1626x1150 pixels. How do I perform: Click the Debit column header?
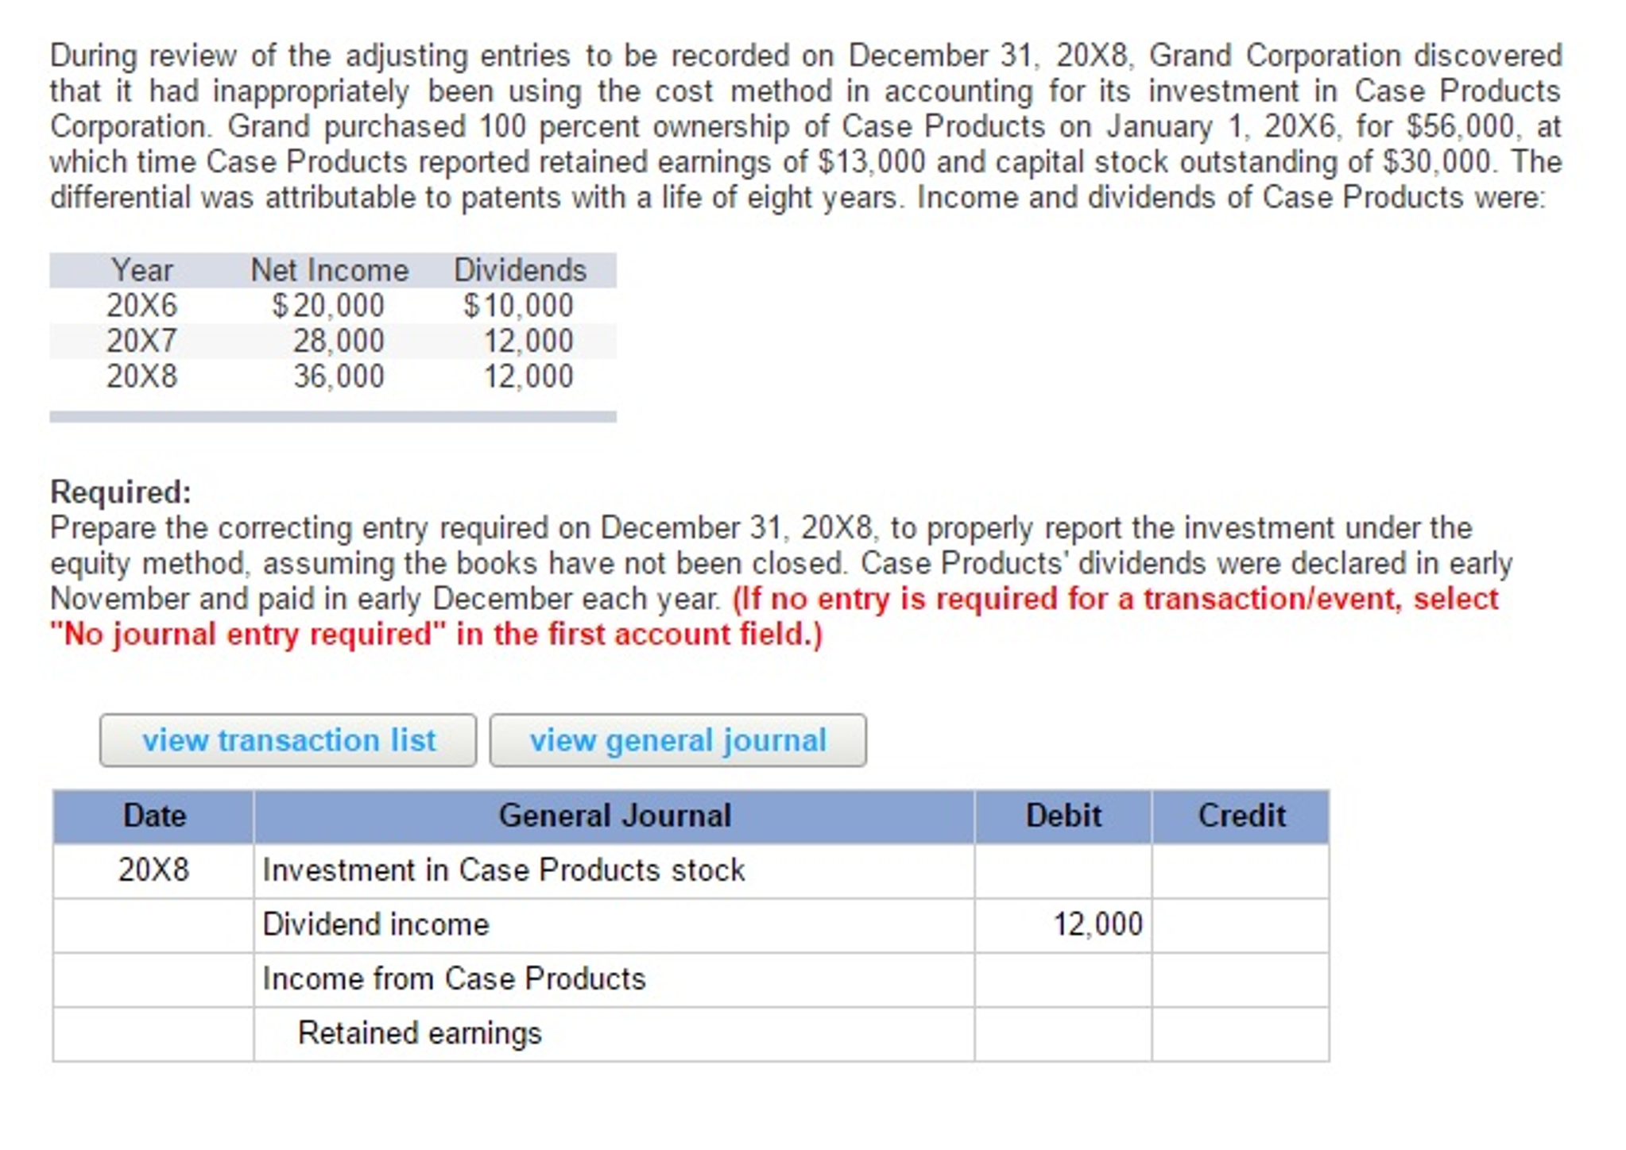coord(1063,816)
